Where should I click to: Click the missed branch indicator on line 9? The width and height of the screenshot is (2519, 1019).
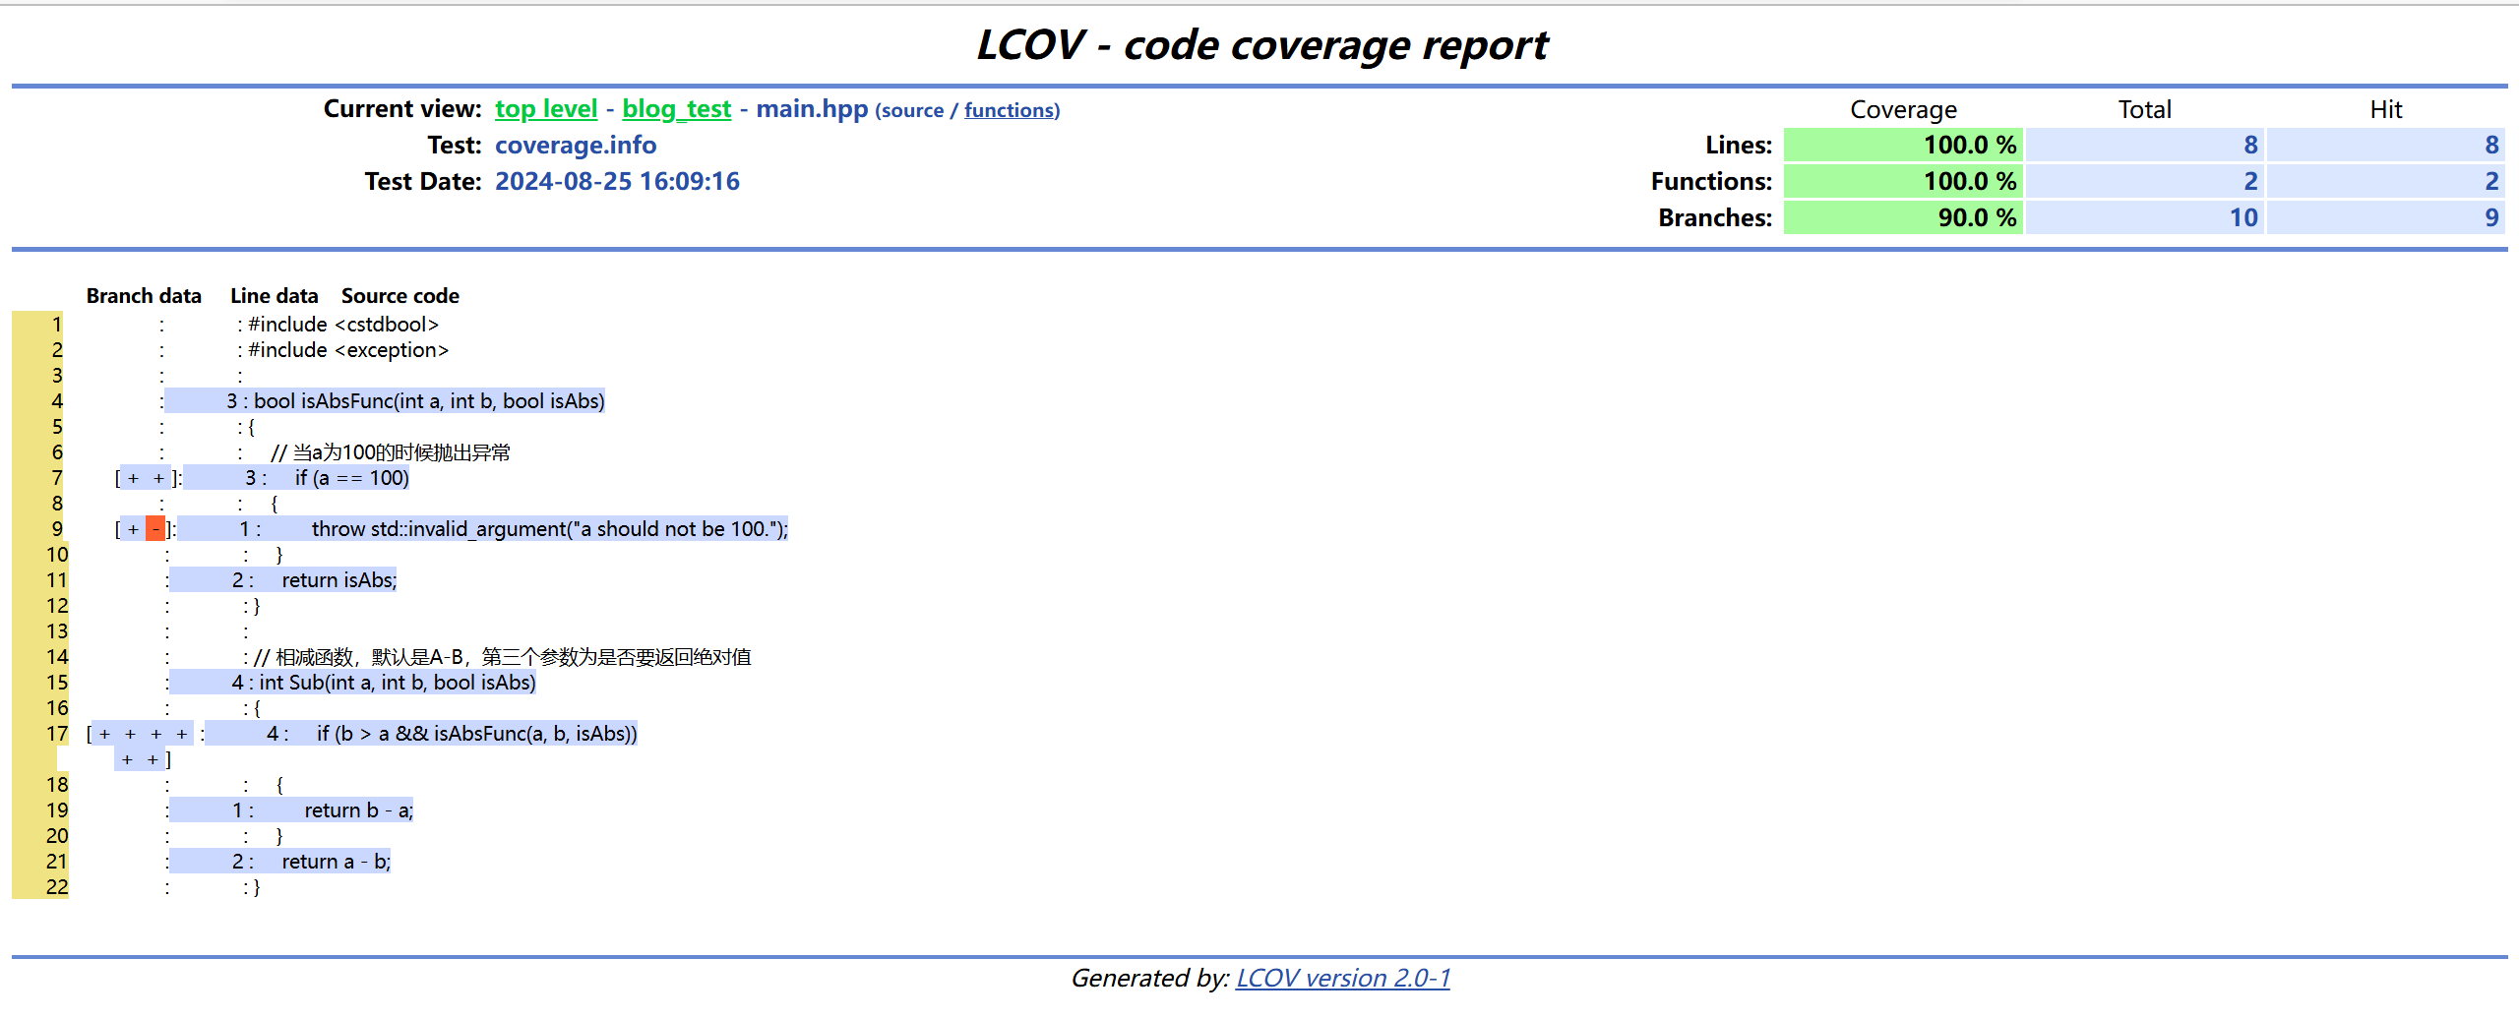pyautogui.click(x=154, y=529)
